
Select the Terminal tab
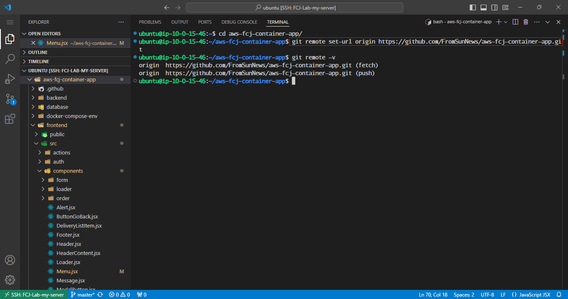[x=278, y=22]
